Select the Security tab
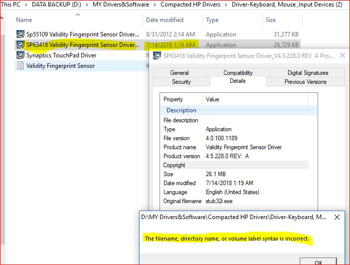 [181, 82]
